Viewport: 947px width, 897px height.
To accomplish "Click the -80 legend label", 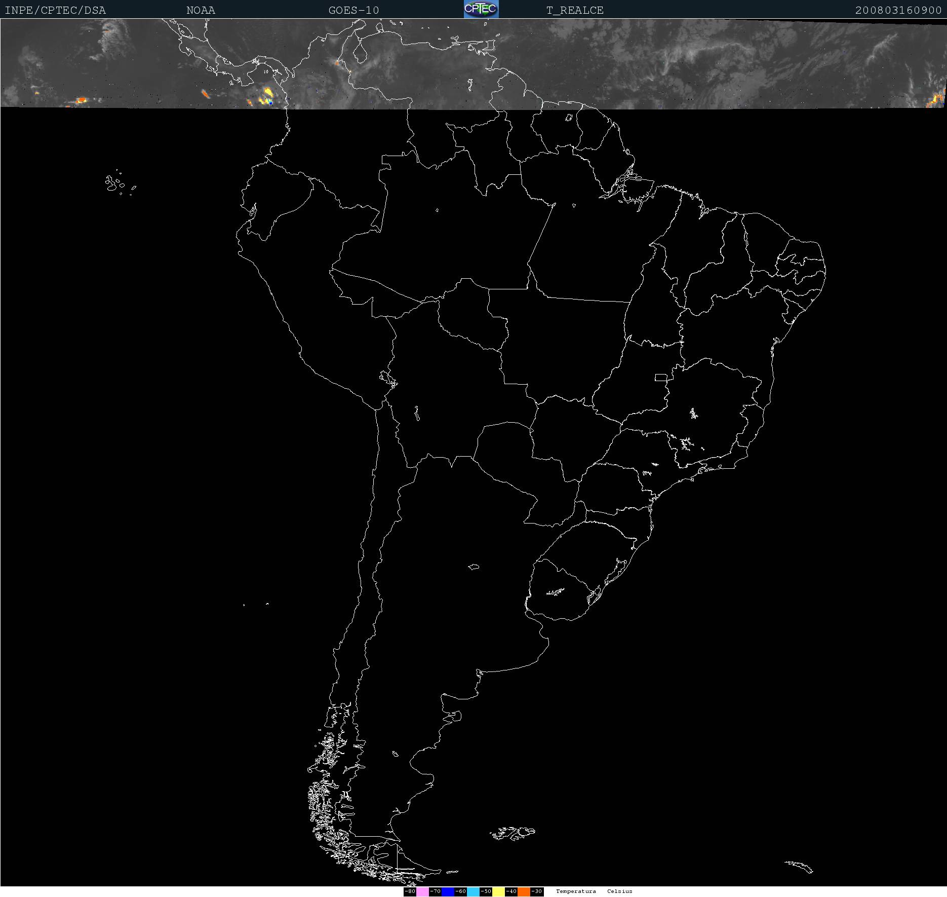I will coord(410,891).
